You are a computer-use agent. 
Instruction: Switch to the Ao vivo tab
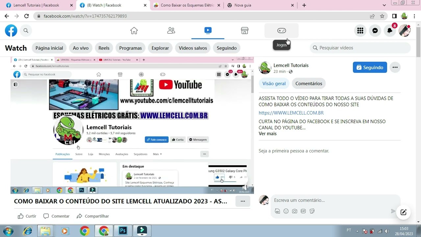click(81, 48)
